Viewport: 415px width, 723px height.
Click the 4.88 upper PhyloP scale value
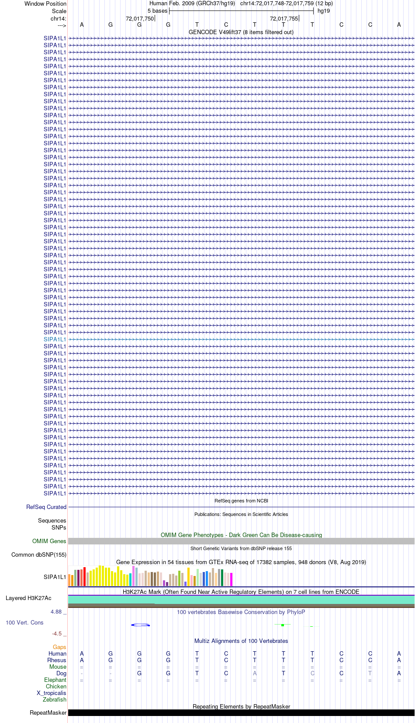pyautogui.click(x=56, y=611)
